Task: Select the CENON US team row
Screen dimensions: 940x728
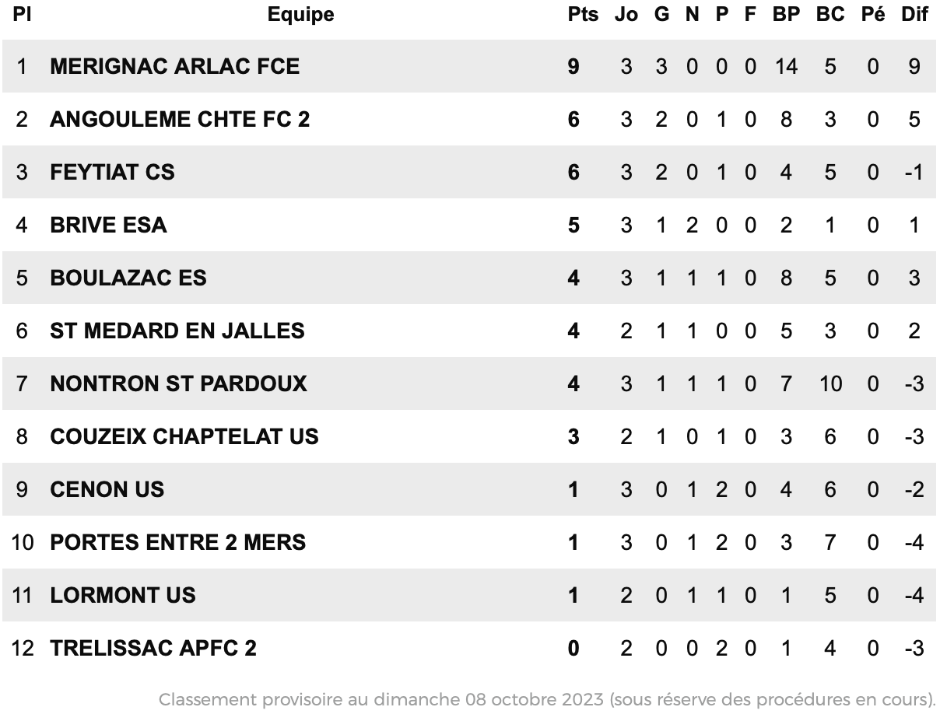Action: click(470, 489)
